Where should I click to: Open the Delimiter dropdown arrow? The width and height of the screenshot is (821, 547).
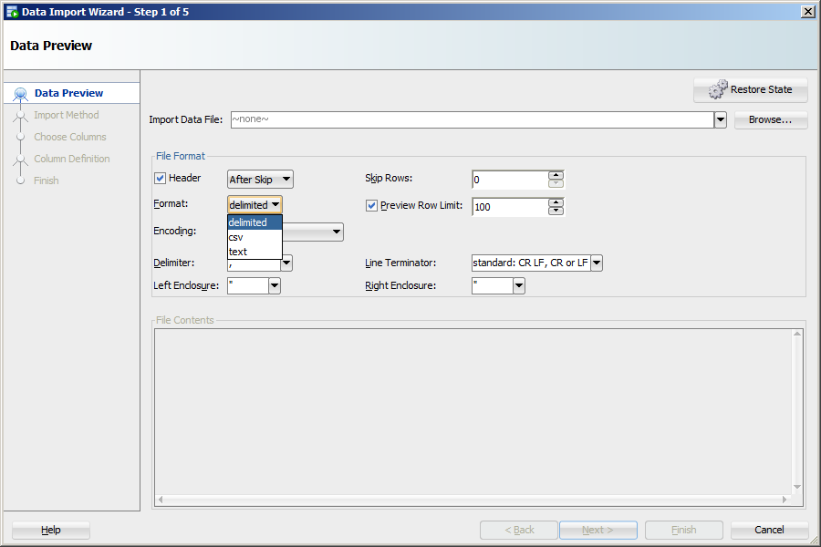coord(286,263)
